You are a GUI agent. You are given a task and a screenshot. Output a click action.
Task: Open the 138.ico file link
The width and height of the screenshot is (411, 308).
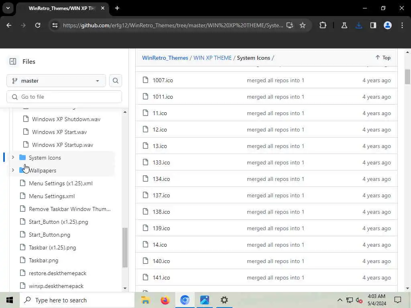tap(161, 212)
